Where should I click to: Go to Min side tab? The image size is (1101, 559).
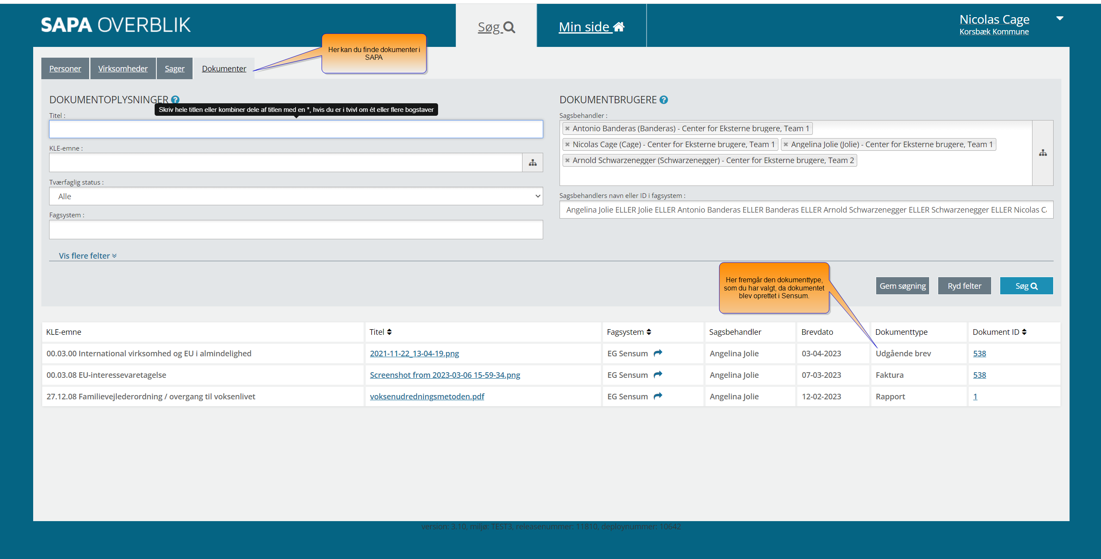(x=591, y=27)
